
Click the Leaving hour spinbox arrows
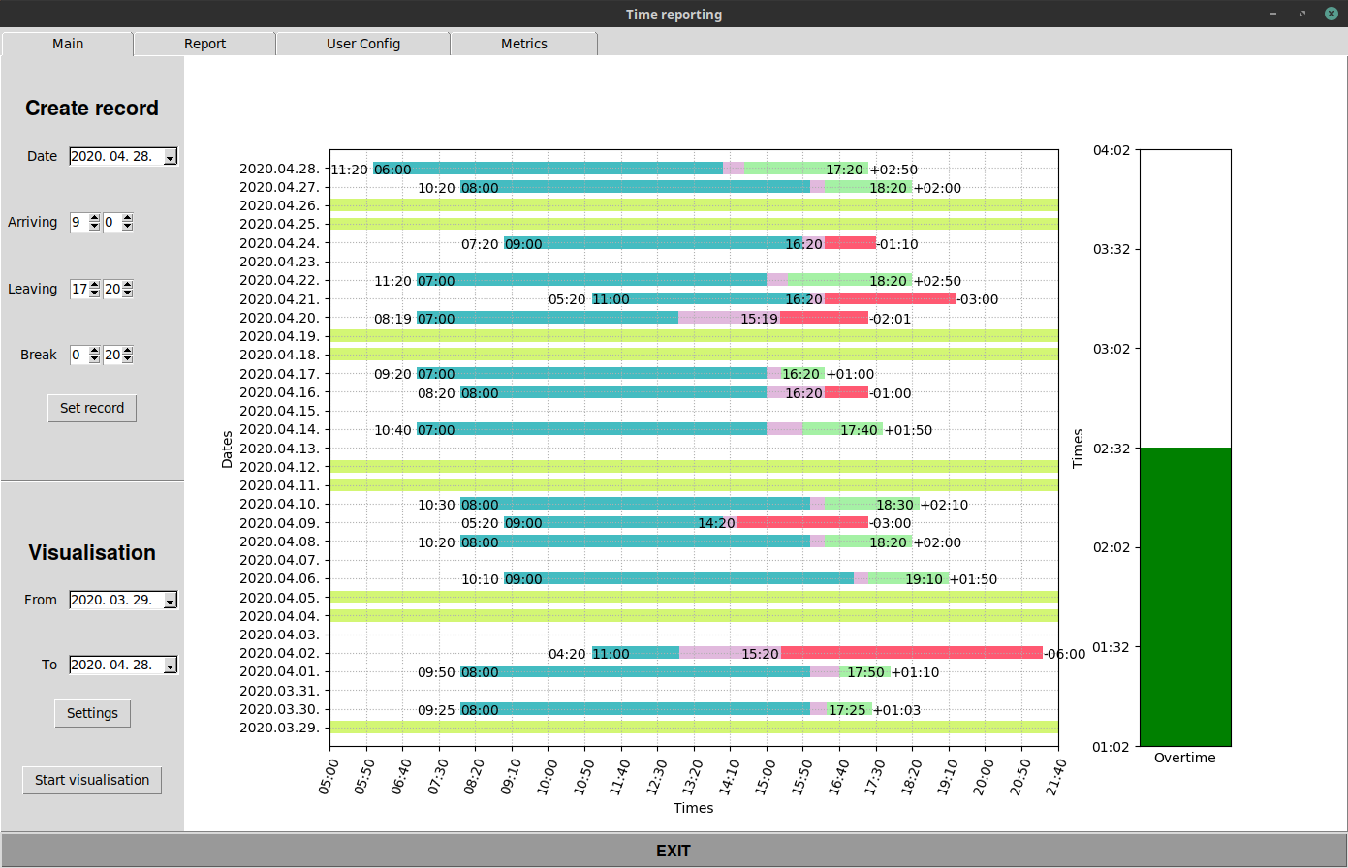[94, 289]
